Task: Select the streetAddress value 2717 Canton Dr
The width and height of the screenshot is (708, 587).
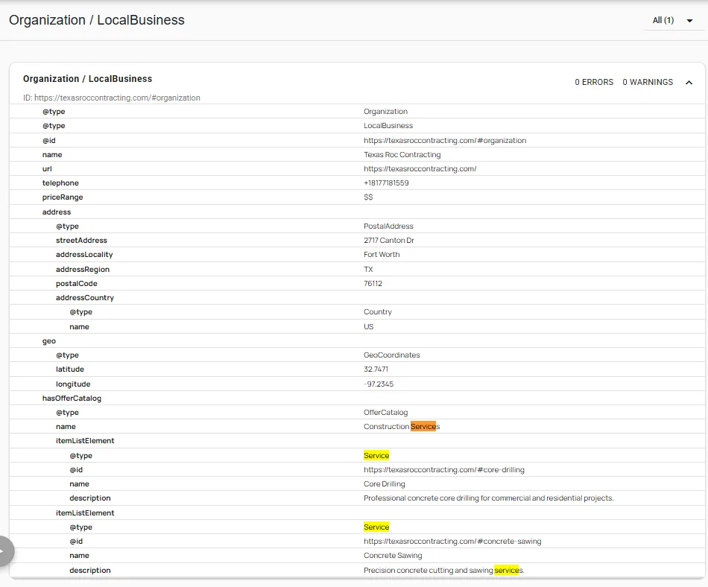Action: pyautogui.click(x=389, y=241)
